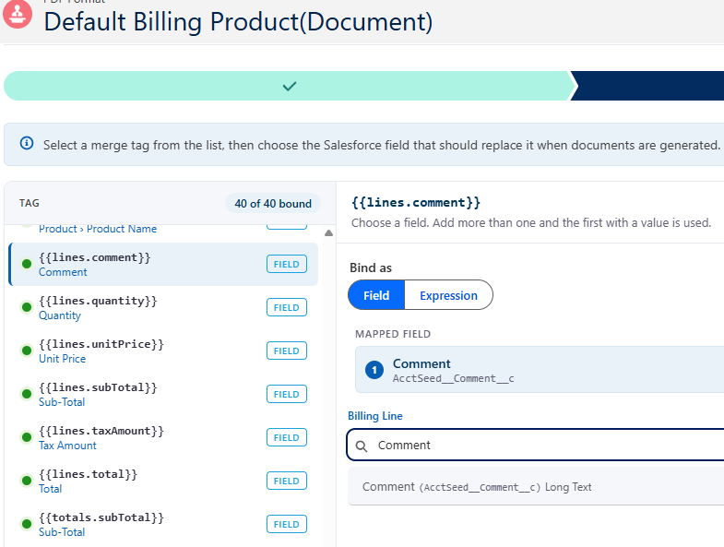Click the info icon in the instruction banner
The height and width of the screenshot is (547, 724).
pyautogui.click(x=27, y=143)
